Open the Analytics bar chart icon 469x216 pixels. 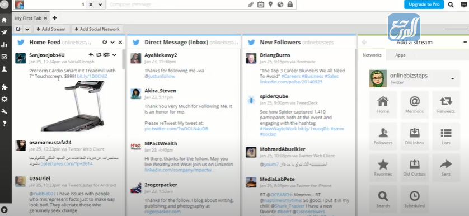pyautogui.click(x=4, y=45)
